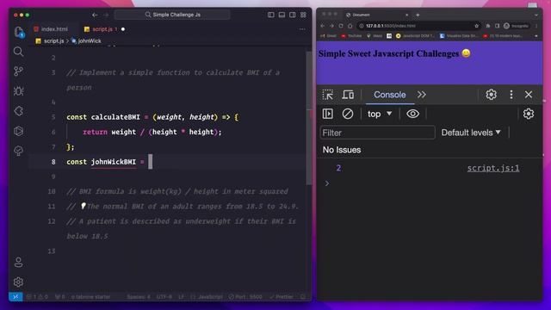The image size is (551, 310).
Task: Open Console settings gear
Action: tap(528, 114)
